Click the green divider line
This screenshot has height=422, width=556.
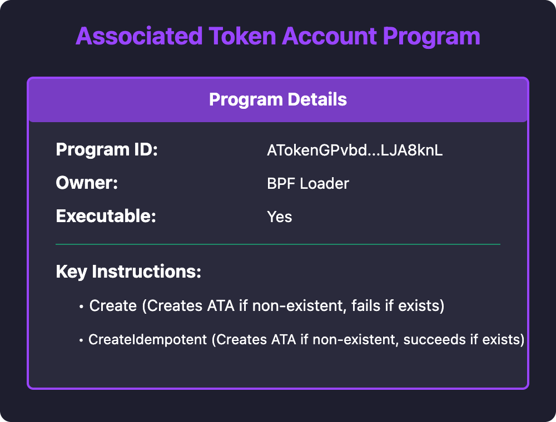click(278, 244)
